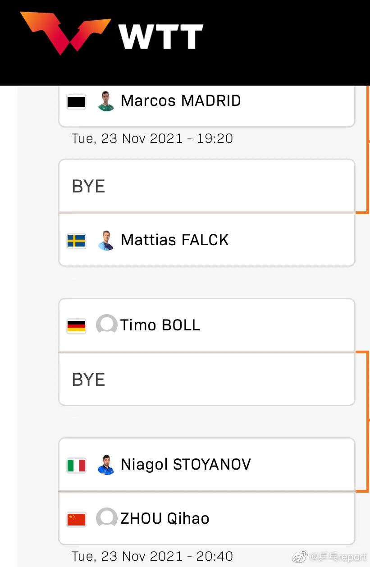Click Marcos Madrid's player avatar
Viewport: 370px width, 567px height.
(x=106, y=101)
